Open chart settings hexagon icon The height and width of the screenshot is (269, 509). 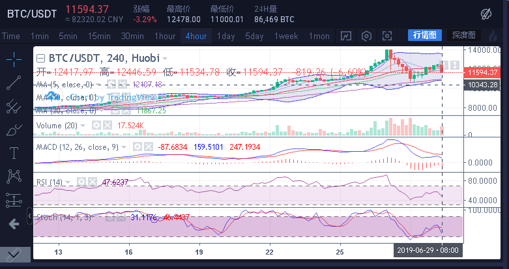[x=366, y=36]
